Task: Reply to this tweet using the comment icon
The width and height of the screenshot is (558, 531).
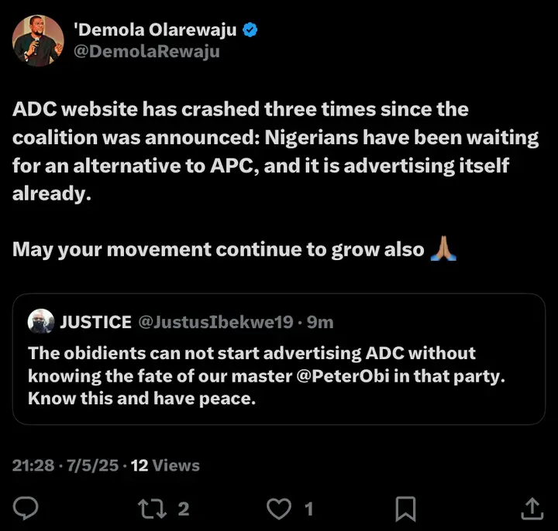Action: pyautogui.click(x=28, y=508)
